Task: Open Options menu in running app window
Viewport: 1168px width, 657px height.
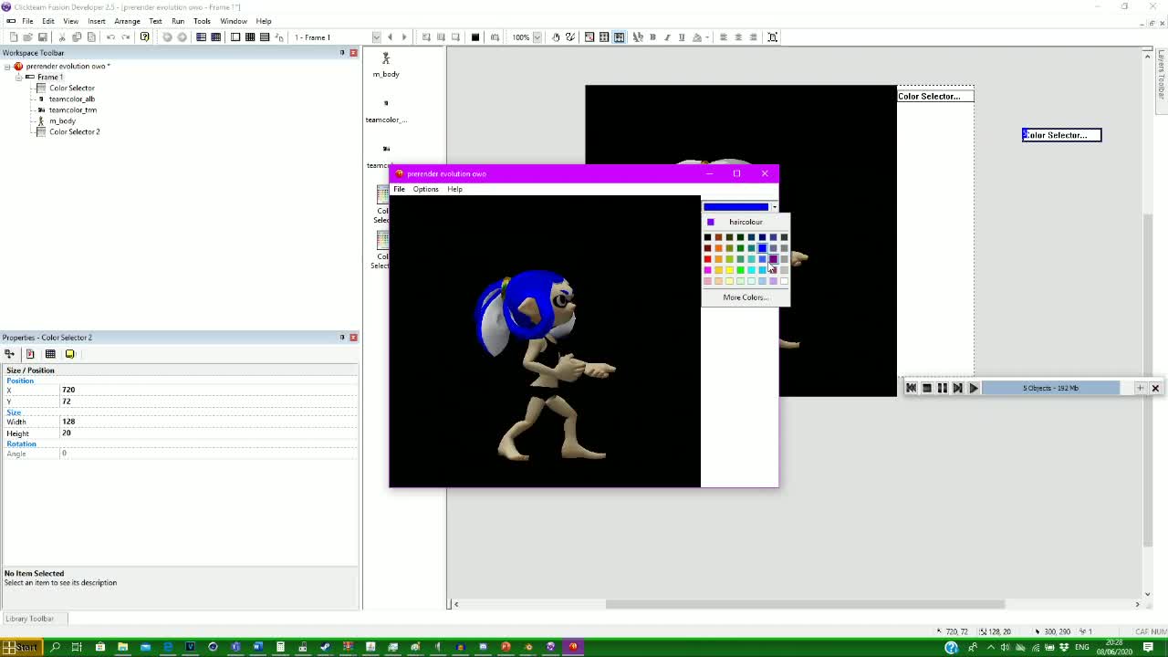Action: (x=425, y=189)
